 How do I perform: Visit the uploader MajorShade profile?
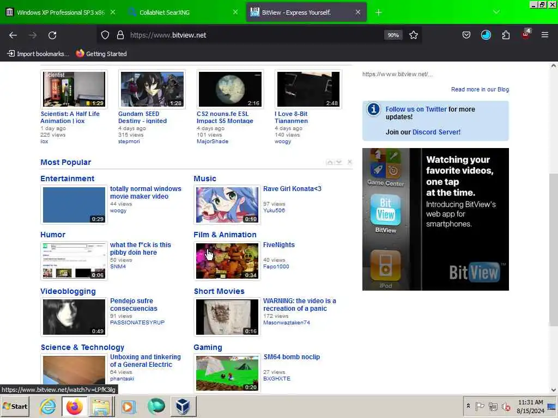point(213,142)
